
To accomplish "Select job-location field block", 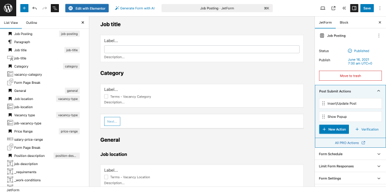I will coord(23,107).
